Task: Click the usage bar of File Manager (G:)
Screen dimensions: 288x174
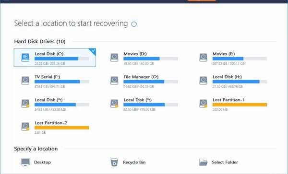Action: 151,81
